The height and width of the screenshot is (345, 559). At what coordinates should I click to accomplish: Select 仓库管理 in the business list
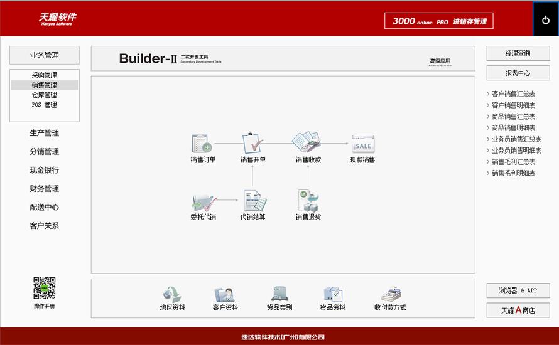click(45, 95)
